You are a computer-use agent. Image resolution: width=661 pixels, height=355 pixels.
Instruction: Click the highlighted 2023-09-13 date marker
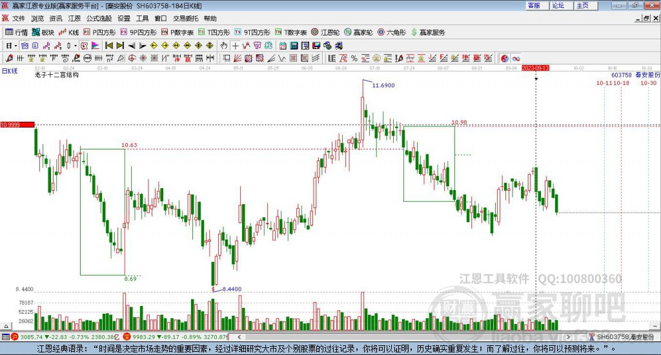pos(535,68)
